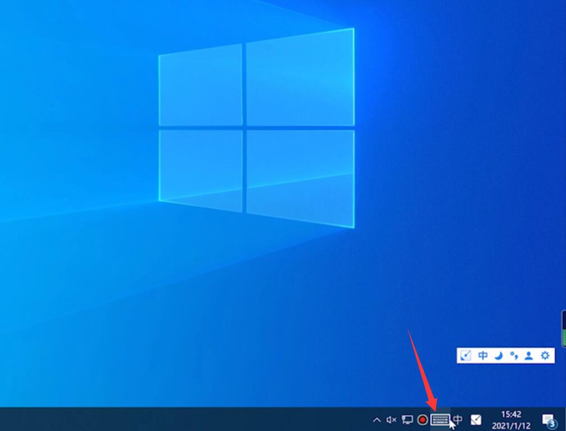The width and height of the screenshot is (566, 431).
Task: Toggle punctuation mode on IME bar
Action: click(514, 356)
